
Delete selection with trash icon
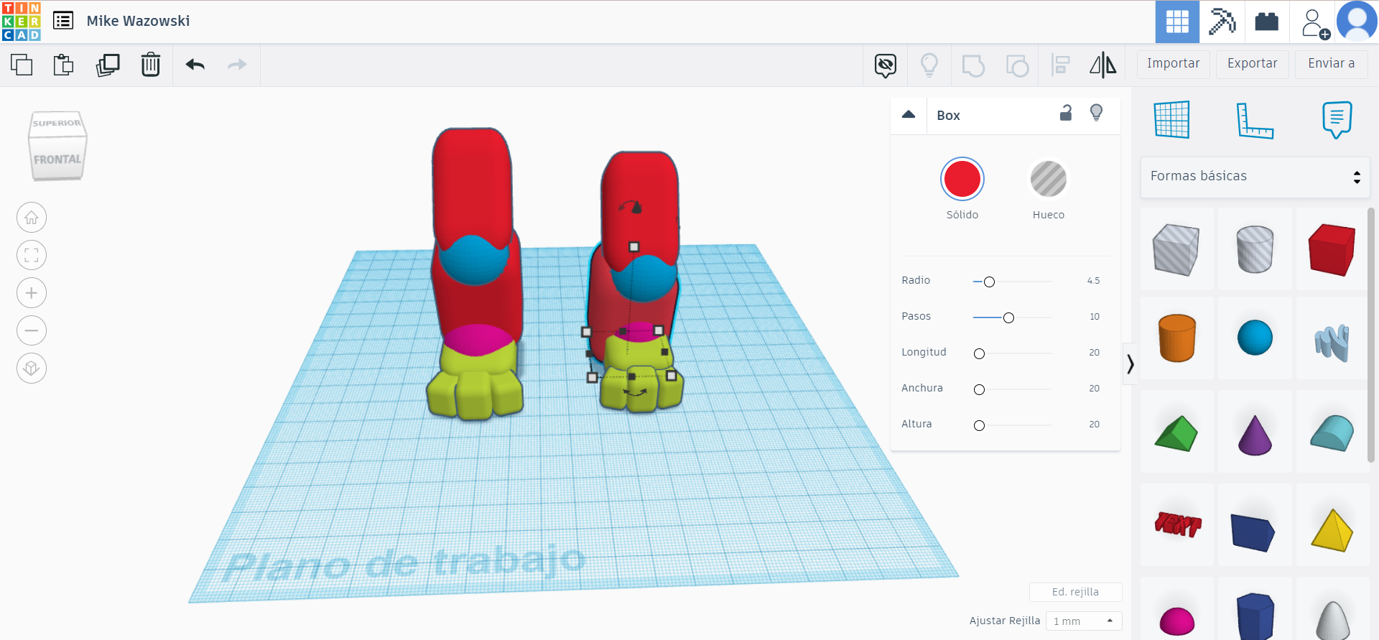(151, 65)
